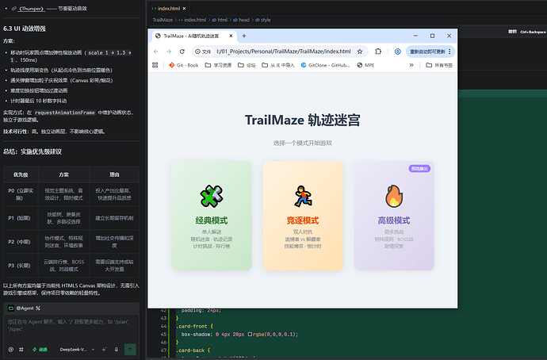This screenshot has width=547, height=360.
Task: View site info next to the file URL
Action: [x=203, y=52]
